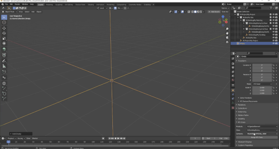
Task: Open the Tool properties tab
Action: point(233,58)
